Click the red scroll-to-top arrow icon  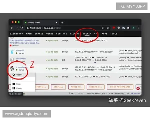coord(138,88)
